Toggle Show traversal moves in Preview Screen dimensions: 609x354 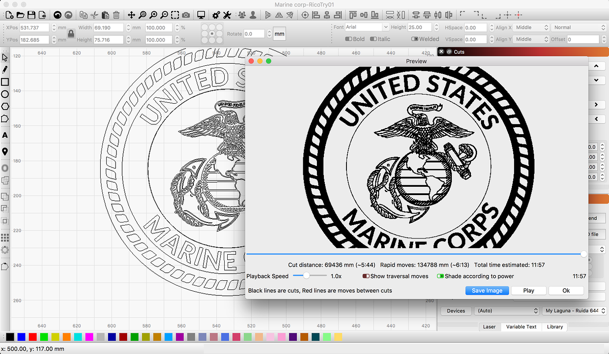(366, 276)
